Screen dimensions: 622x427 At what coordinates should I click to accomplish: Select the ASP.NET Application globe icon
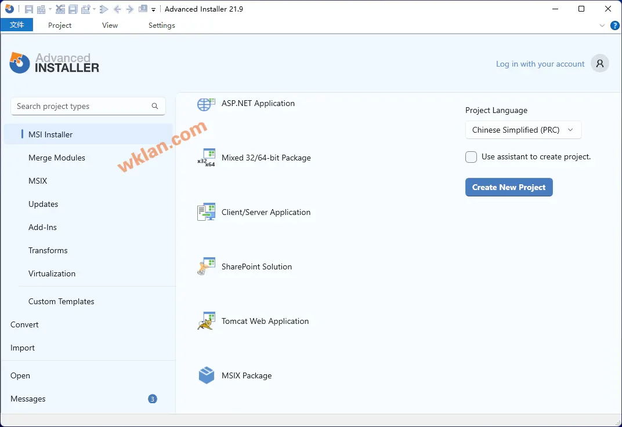click(206, 104)
